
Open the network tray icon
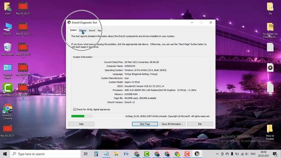coord(242,154)
